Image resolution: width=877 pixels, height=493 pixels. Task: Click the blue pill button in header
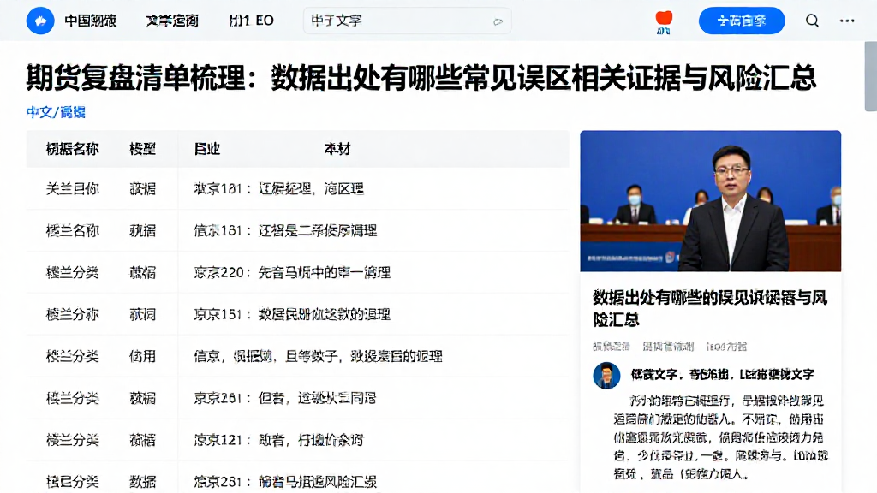(x=742, y=21)
